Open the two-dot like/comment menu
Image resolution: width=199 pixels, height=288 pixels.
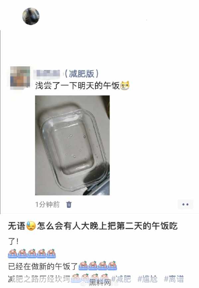pos(185,204)
